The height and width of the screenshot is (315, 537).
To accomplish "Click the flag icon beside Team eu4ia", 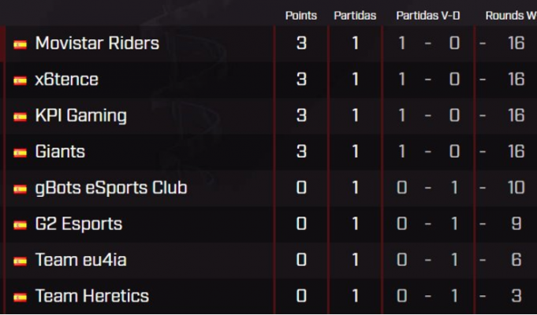I will click(x=21, y=261).
